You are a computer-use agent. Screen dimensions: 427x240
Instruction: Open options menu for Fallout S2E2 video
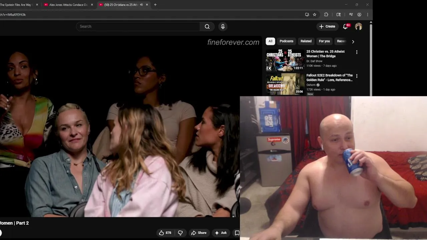[x=357, y=76]
